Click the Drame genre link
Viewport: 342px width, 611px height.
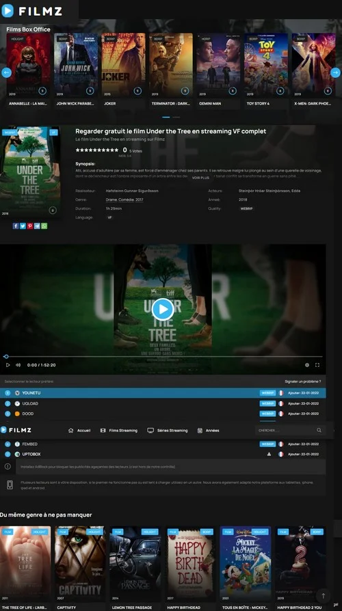(x=111, y=200)
